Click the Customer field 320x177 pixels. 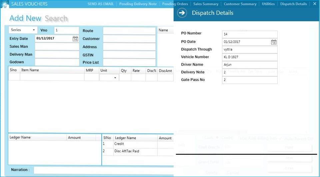point(129,39)
